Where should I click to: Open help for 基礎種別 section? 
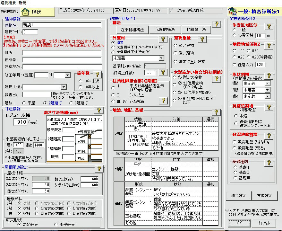click(268, 163)
